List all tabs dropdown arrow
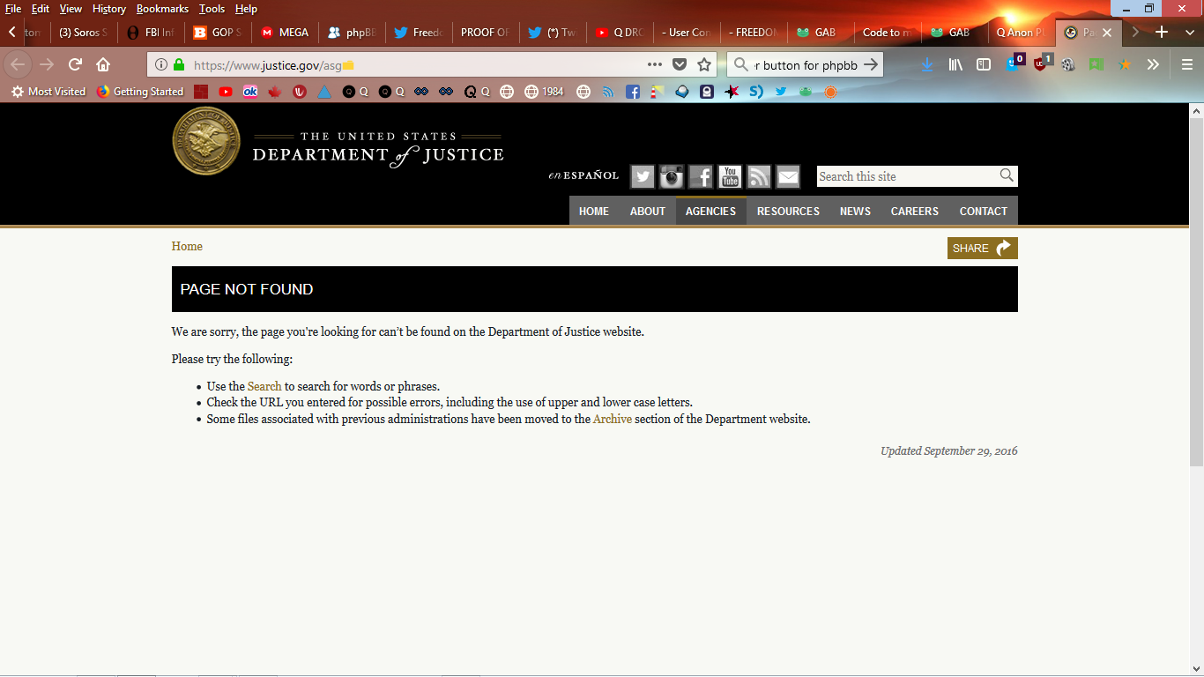 tap(1135, 33)
